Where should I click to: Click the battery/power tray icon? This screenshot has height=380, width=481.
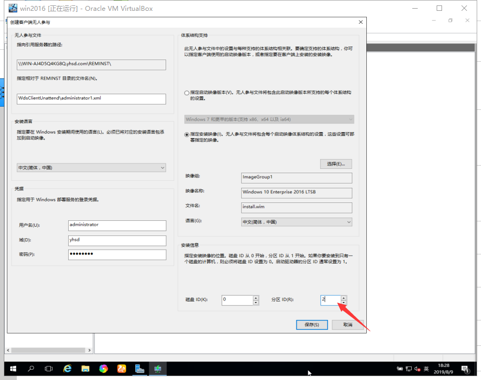click(x=400, y=369)
